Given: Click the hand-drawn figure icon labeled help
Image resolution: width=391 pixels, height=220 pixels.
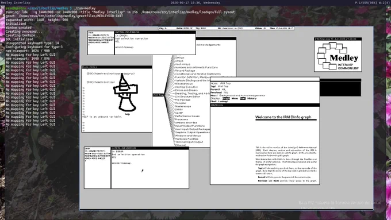Looking at the screenshot, I should coord(126,94).
